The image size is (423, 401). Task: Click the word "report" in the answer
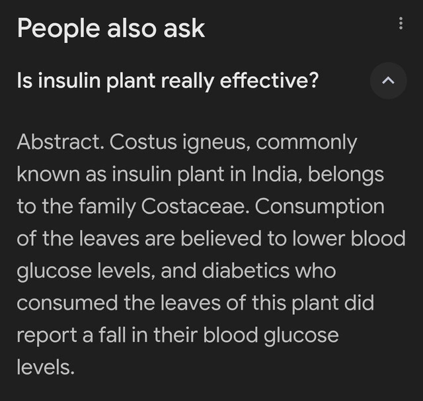(x=46, y=335)
